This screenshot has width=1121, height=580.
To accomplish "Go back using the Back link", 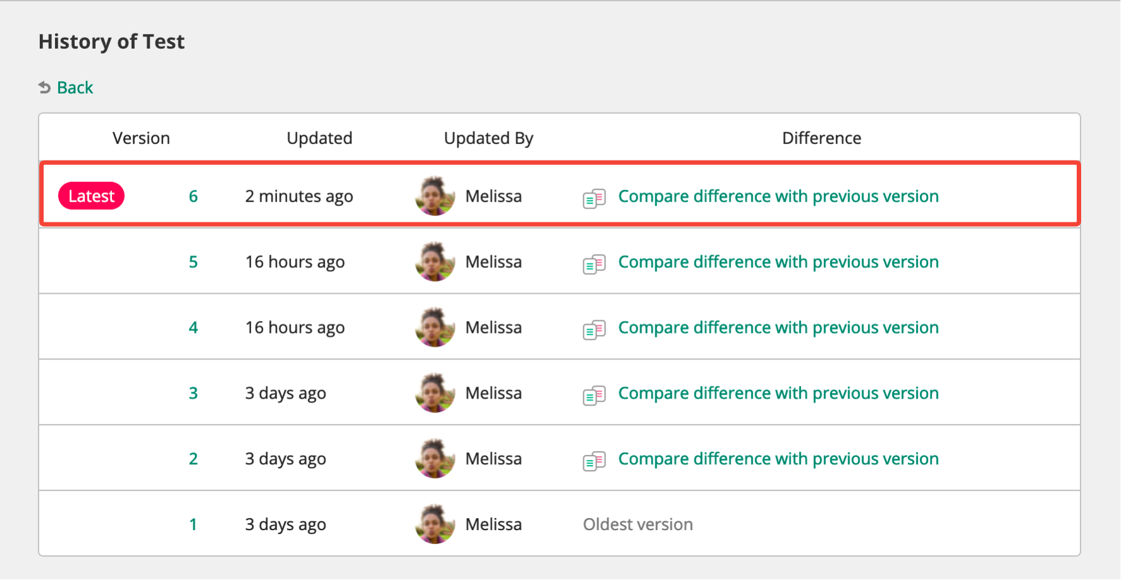I will pos(75,87).
